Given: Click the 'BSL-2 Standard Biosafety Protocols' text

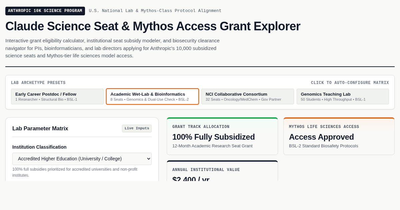Looking at the screenshot, I should coord(323,146).
